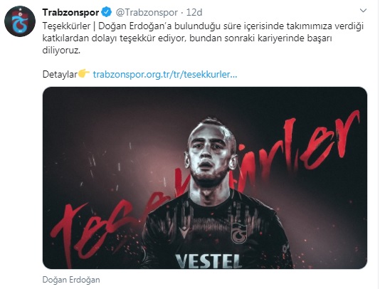
Task: Open the Trabzonspor display name
Action: 70,12
